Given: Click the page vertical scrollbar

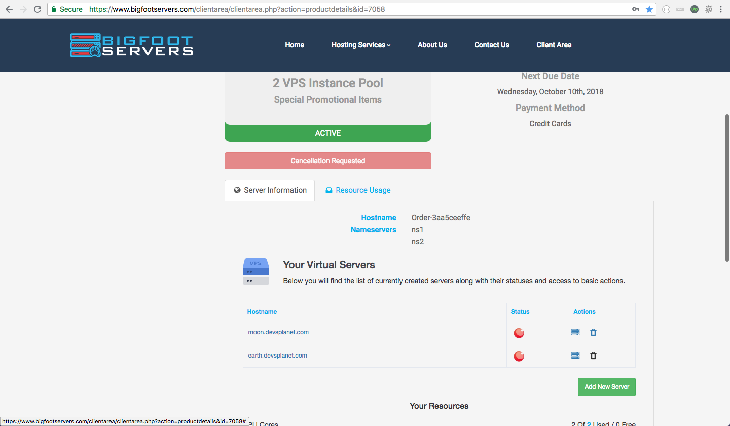Looking at the screenshot, I should coord(727,188).
